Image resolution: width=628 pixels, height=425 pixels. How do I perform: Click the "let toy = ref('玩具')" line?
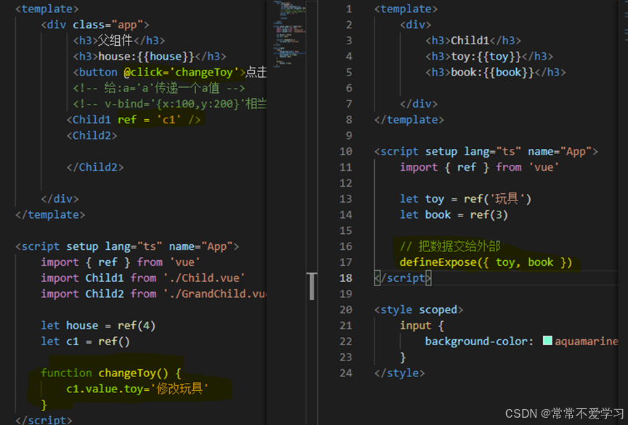click(x=465, y=199)
